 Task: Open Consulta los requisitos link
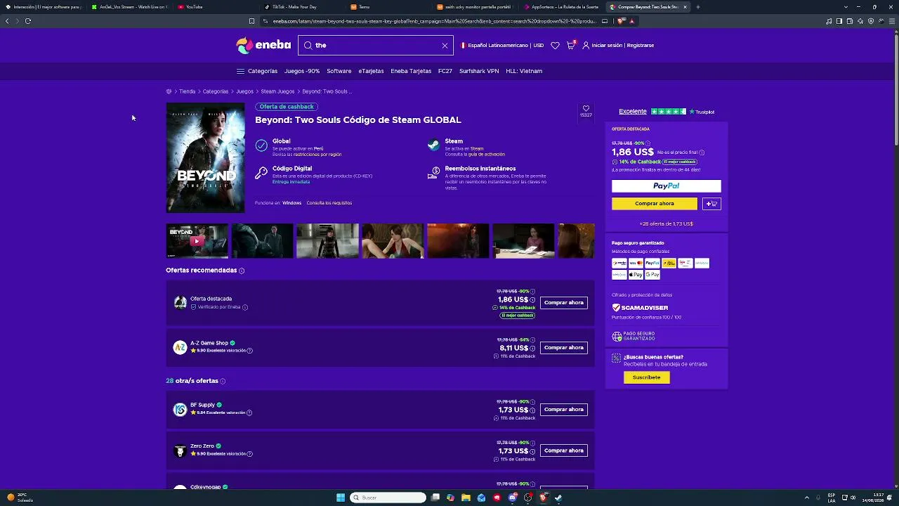pos(329,203)
